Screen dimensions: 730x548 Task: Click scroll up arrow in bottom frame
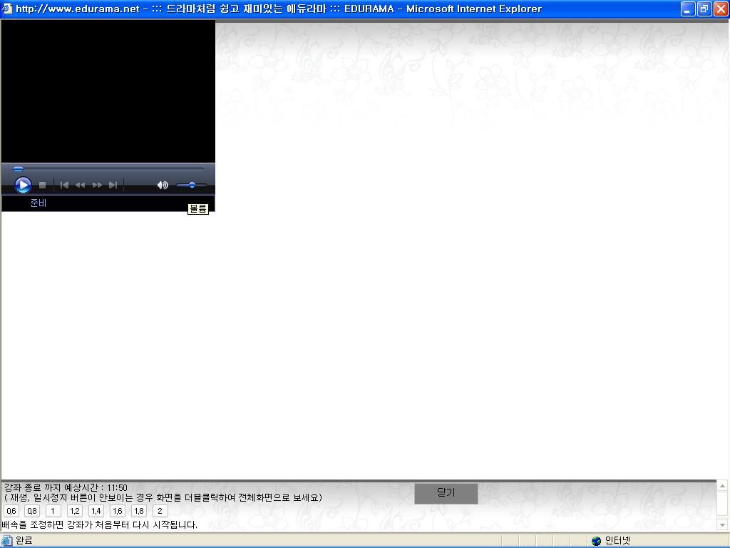722,486
